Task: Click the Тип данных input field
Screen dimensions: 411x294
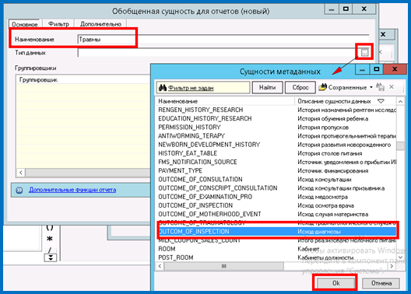Action: pyautogui.click(x=219, y=53)
